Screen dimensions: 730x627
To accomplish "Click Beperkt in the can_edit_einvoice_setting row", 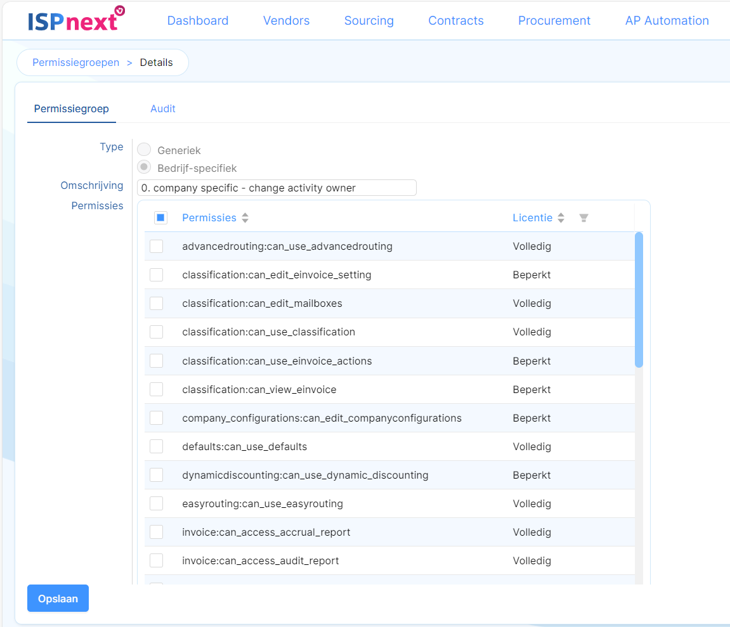I will coord(531,275).
